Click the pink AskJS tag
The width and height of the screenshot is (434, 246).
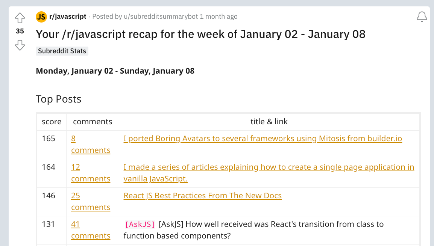pos(140,225)
